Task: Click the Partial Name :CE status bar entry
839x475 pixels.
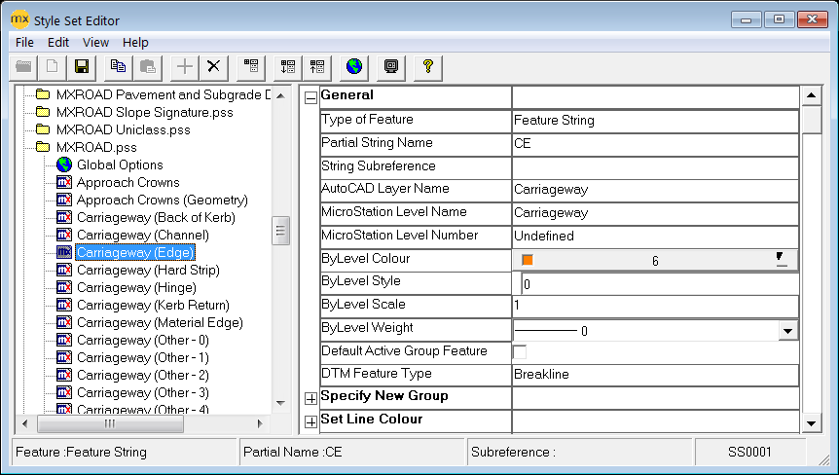Action: click(352, 452)
